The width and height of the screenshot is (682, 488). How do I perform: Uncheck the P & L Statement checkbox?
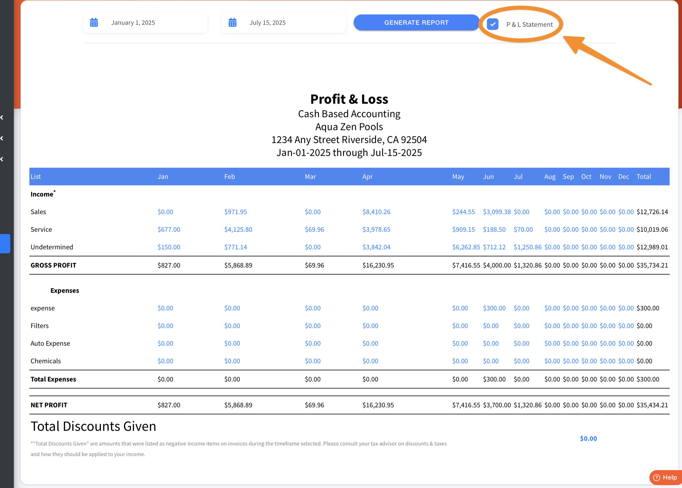(493, 24)
